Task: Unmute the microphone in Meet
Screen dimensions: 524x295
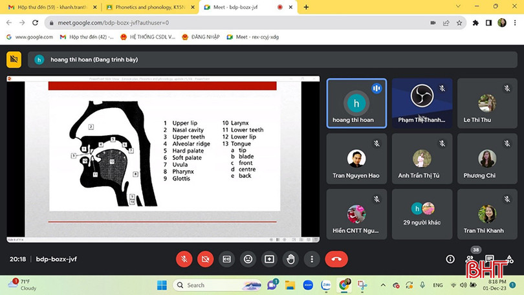Action: click(184, 259)
